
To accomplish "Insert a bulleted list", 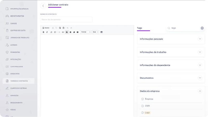I will click(55, 32).
